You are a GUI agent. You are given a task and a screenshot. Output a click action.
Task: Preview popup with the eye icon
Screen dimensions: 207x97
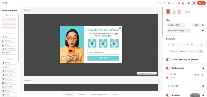click(x=189, y=3)
